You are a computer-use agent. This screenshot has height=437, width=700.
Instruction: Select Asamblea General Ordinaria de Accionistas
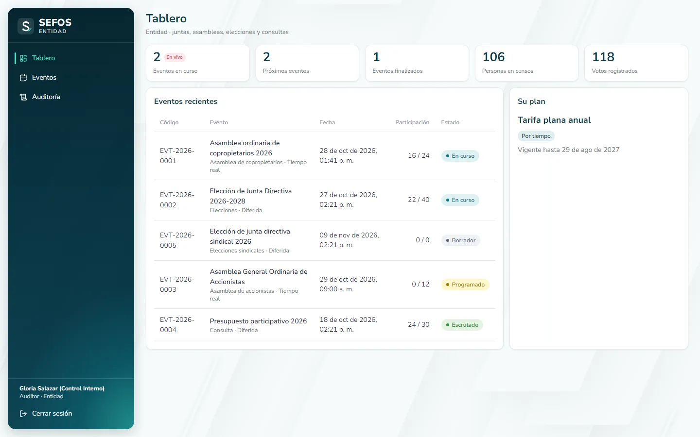tap(259, 277)
